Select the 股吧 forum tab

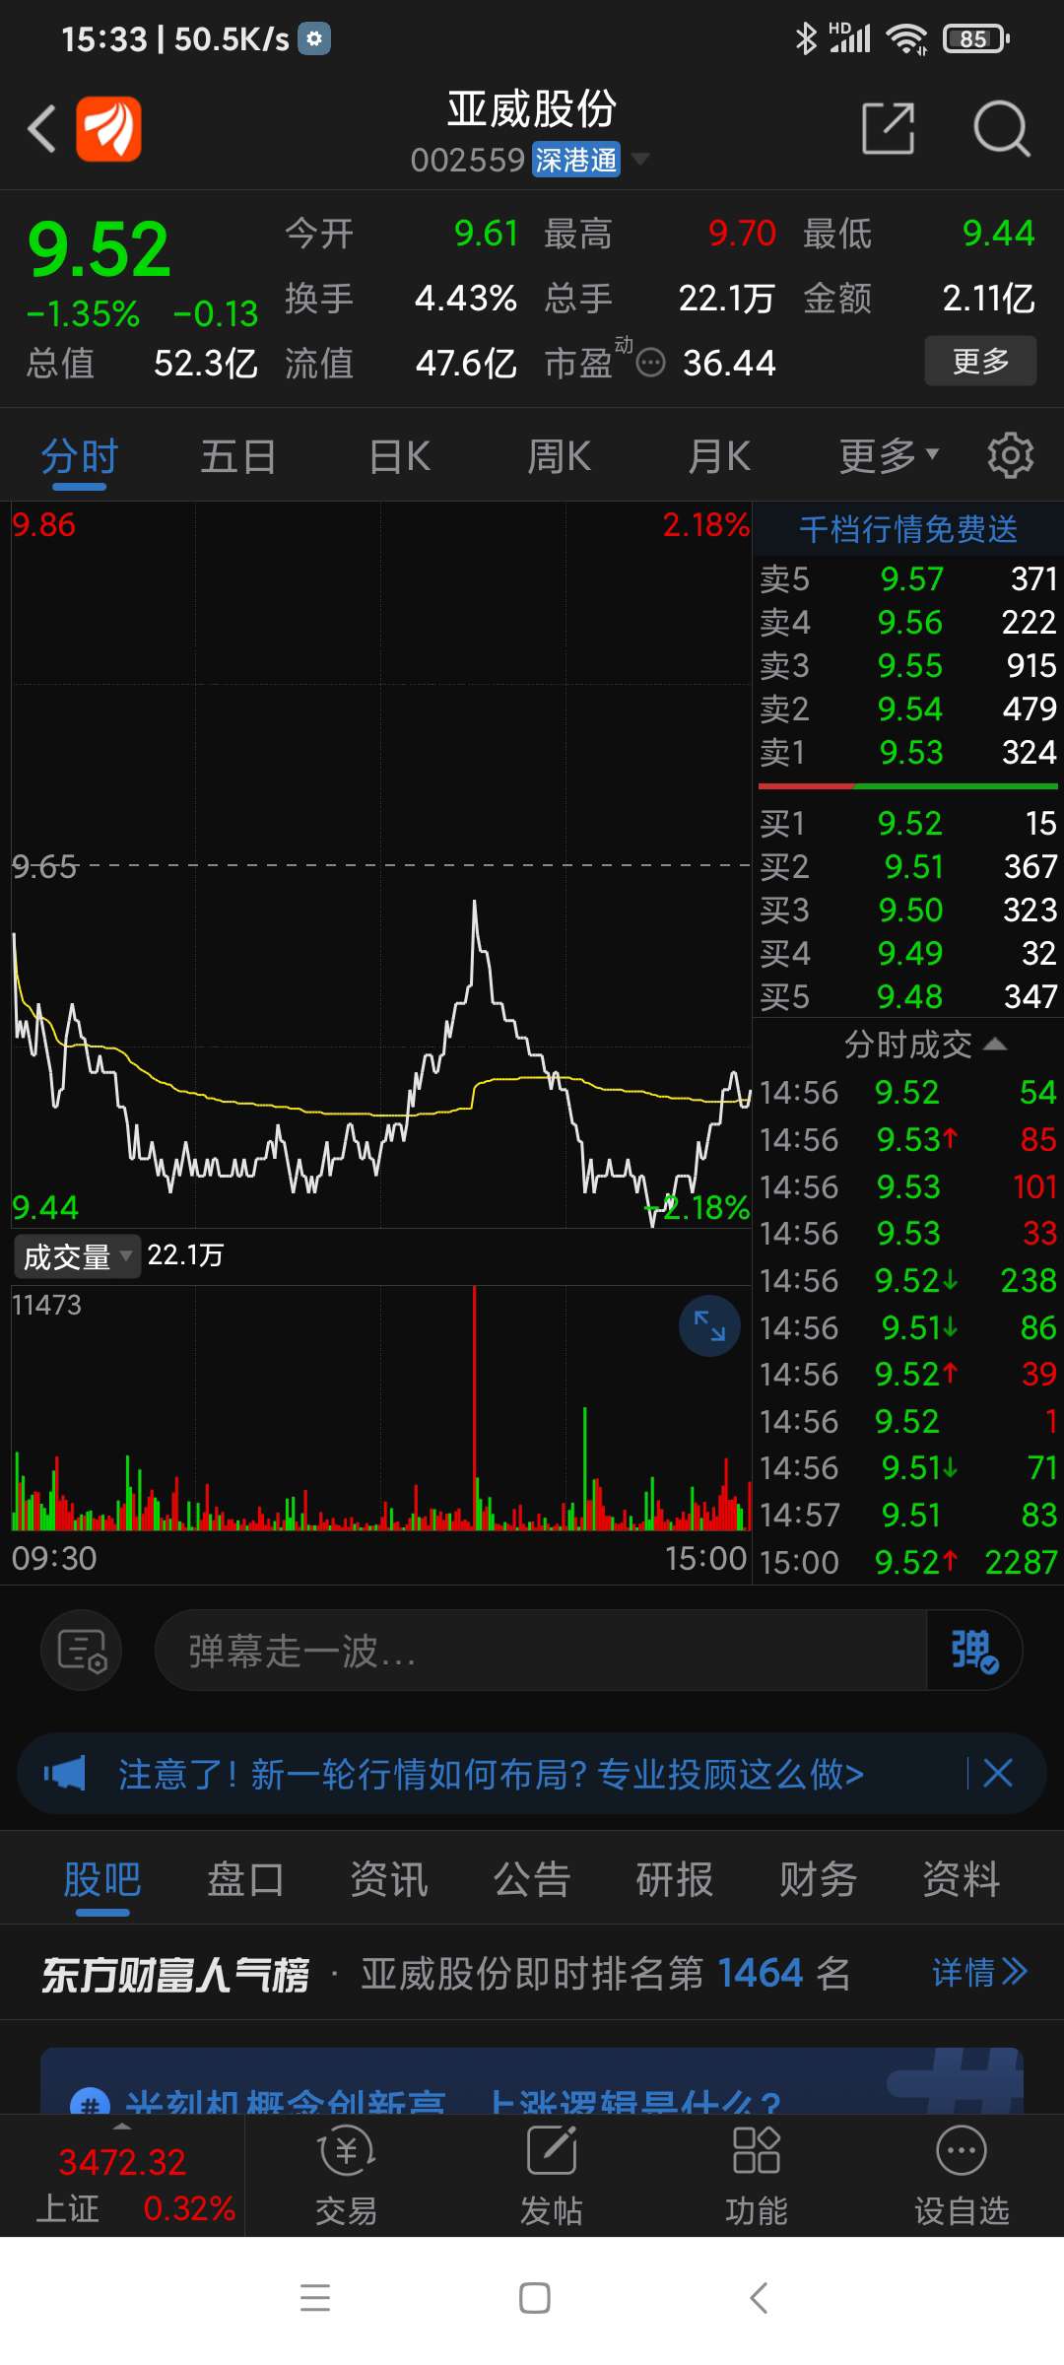[102, 1879]
